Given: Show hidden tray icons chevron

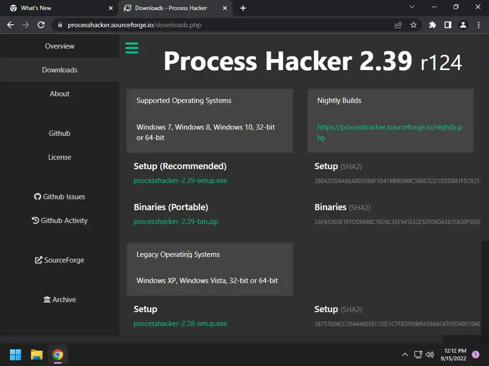Looking at the screenshot, I should pos(405,355).
